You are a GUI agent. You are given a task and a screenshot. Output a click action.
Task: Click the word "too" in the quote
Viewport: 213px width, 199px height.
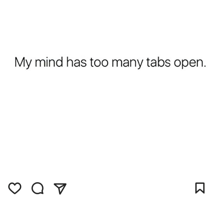tap(99, 62)
